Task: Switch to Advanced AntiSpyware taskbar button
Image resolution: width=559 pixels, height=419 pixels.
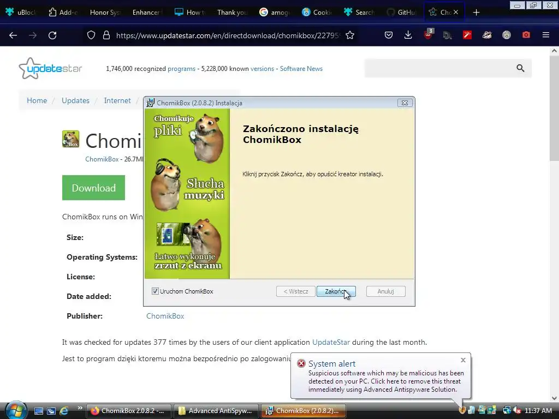Action: click(x=216, y=411)
